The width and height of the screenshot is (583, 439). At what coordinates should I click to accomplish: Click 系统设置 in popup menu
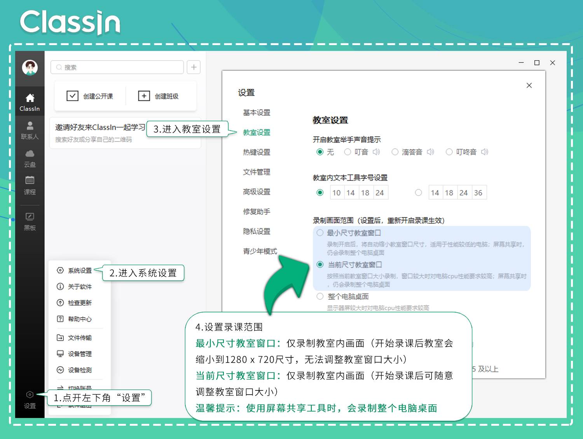click(74, 270)
